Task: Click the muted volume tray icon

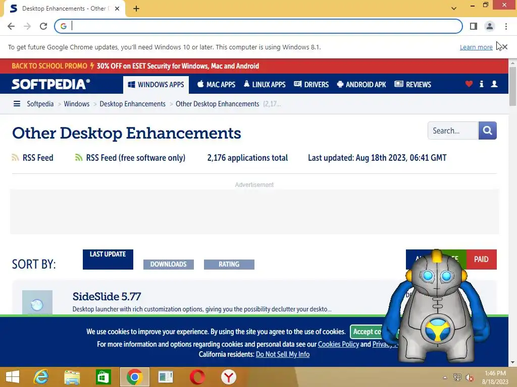Action: [x=470, y=377]
